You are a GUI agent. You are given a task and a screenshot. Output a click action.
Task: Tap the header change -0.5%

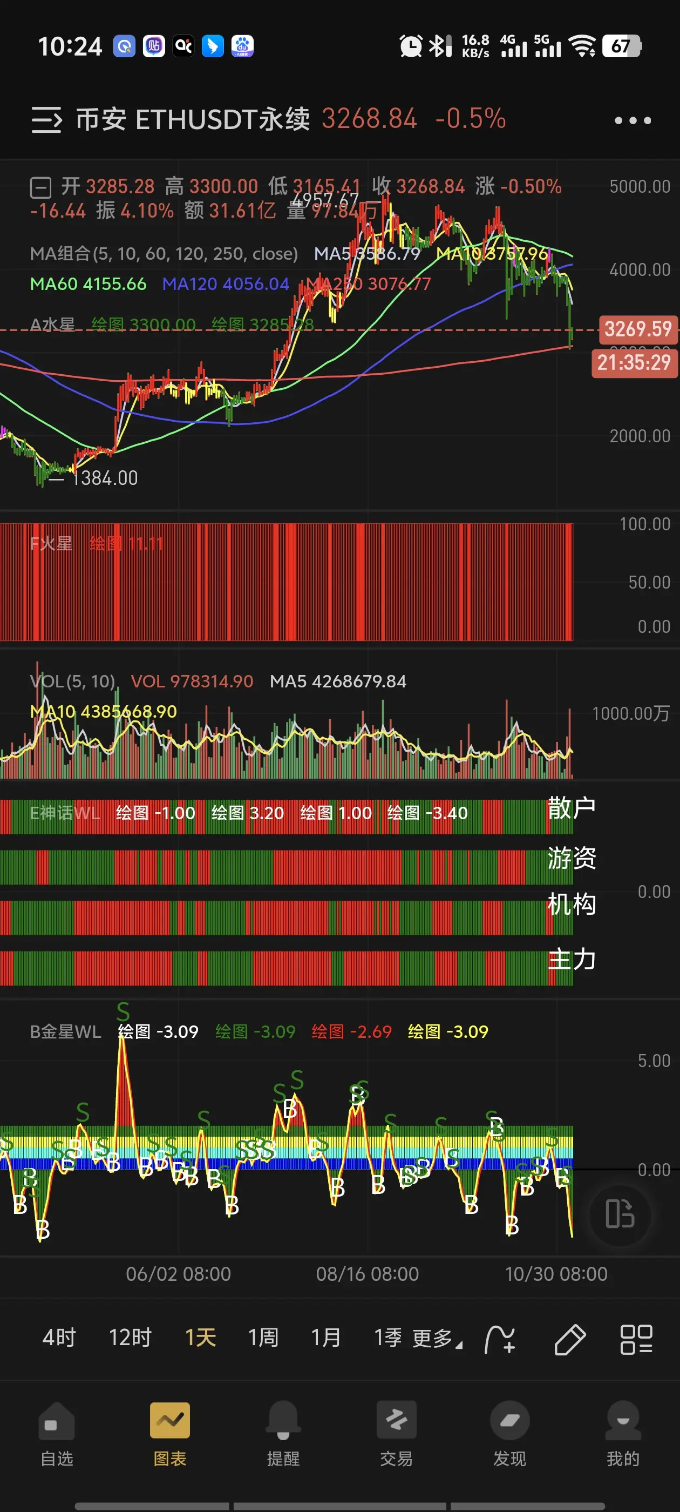[x=470, y=119]
